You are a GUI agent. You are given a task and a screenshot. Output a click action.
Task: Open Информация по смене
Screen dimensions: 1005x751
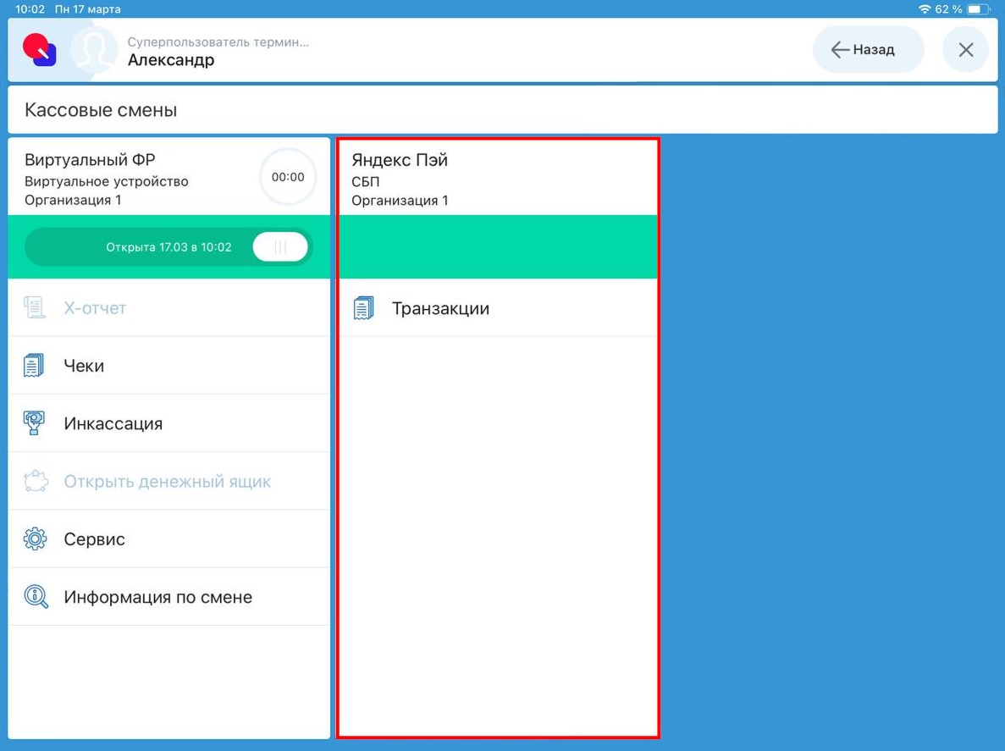coord(169,597)
